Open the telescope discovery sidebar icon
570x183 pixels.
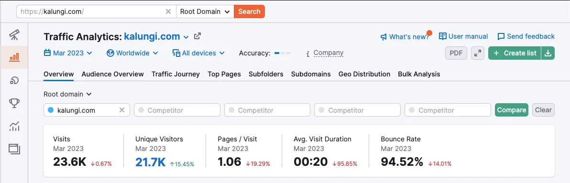[x=14, y=35]
